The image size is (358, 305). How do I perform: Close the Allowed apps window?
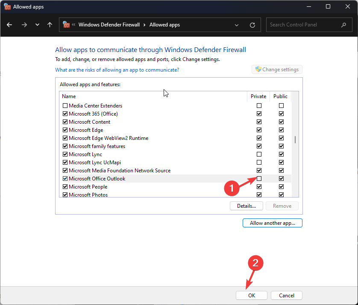[x=347, y=6]
